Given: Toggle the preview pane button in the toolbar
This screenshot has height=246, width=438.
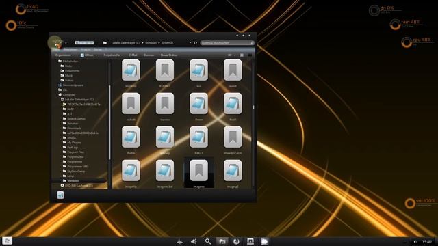Looking at the screenshot, I should 242,55.
